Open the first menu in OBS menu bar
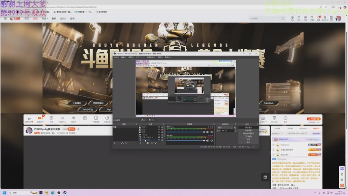This screenshot has width=348, height=196. point(116,57)
